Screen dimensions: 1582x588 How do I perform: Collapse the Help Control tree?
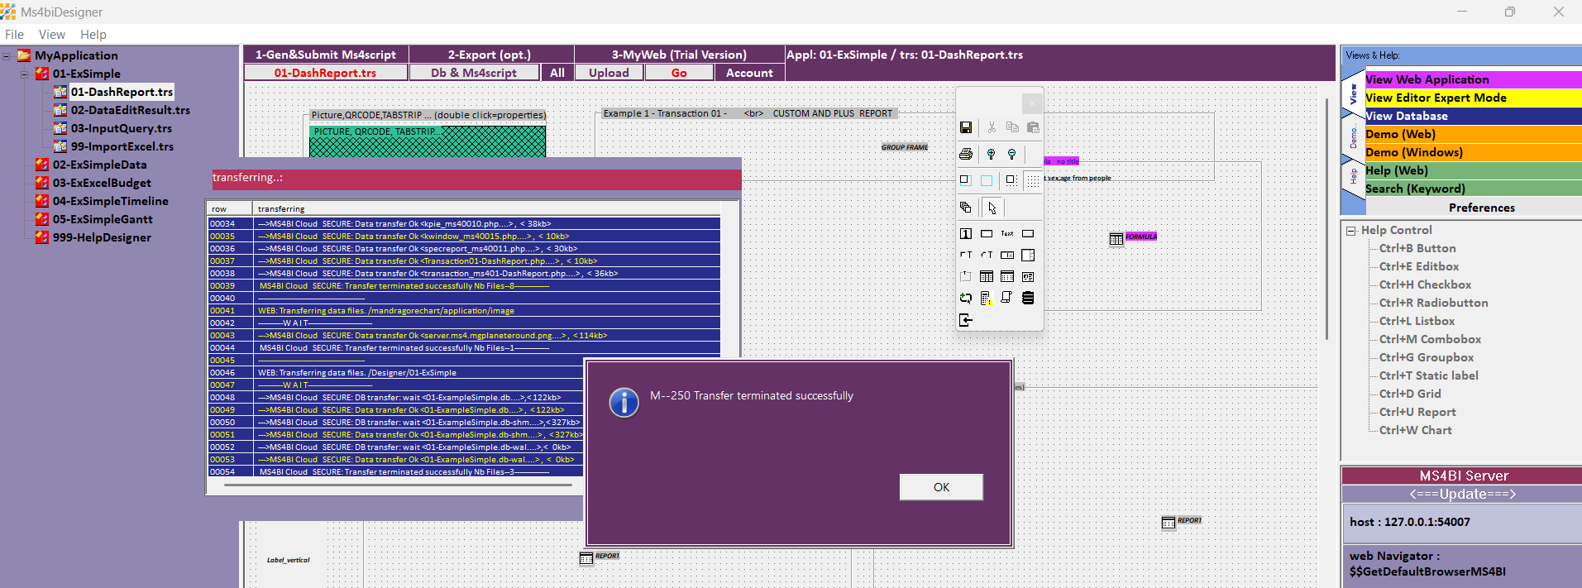(x=1350, y=231)
